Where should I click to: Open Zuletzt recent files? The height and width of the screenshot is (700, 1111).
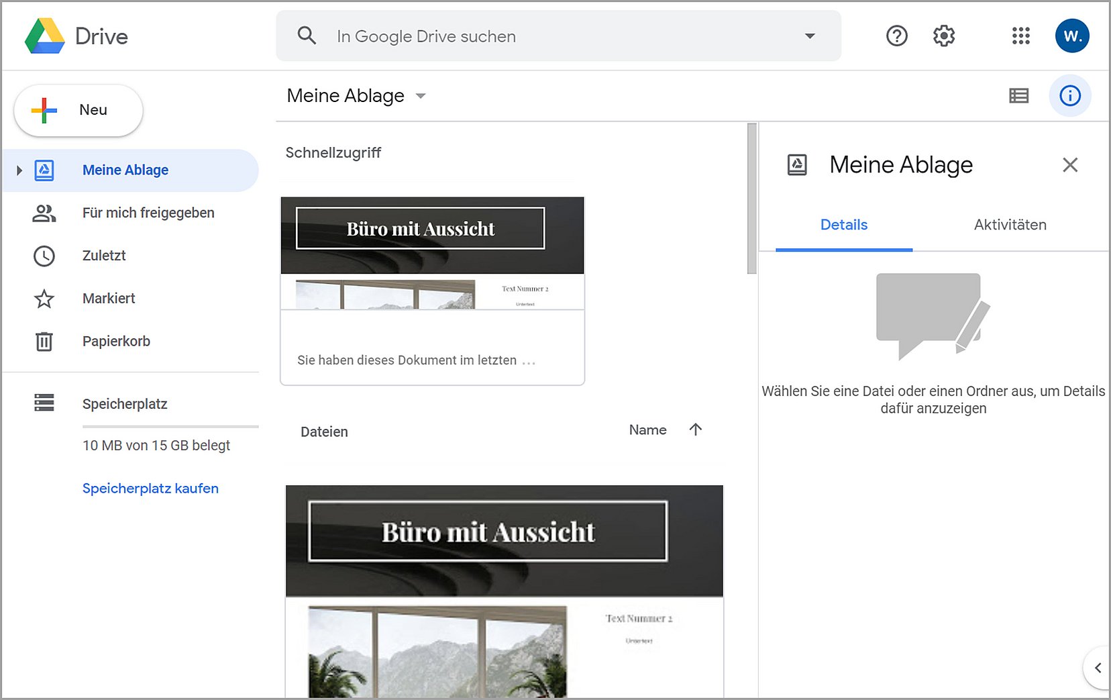tap(104, 256)
